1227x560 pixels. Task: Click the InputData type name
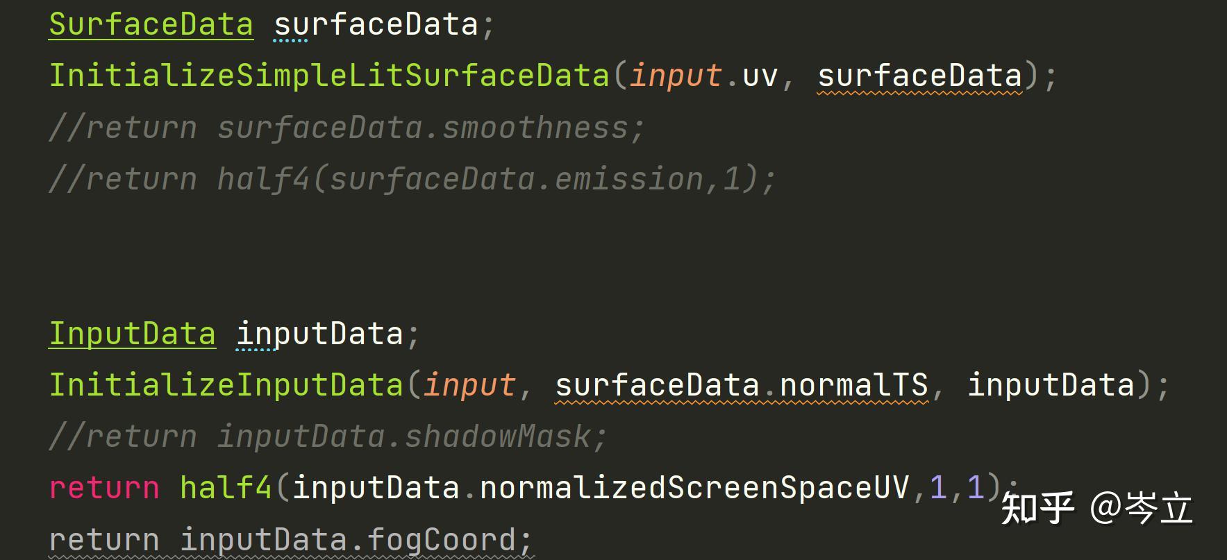[x=132, y=334]
